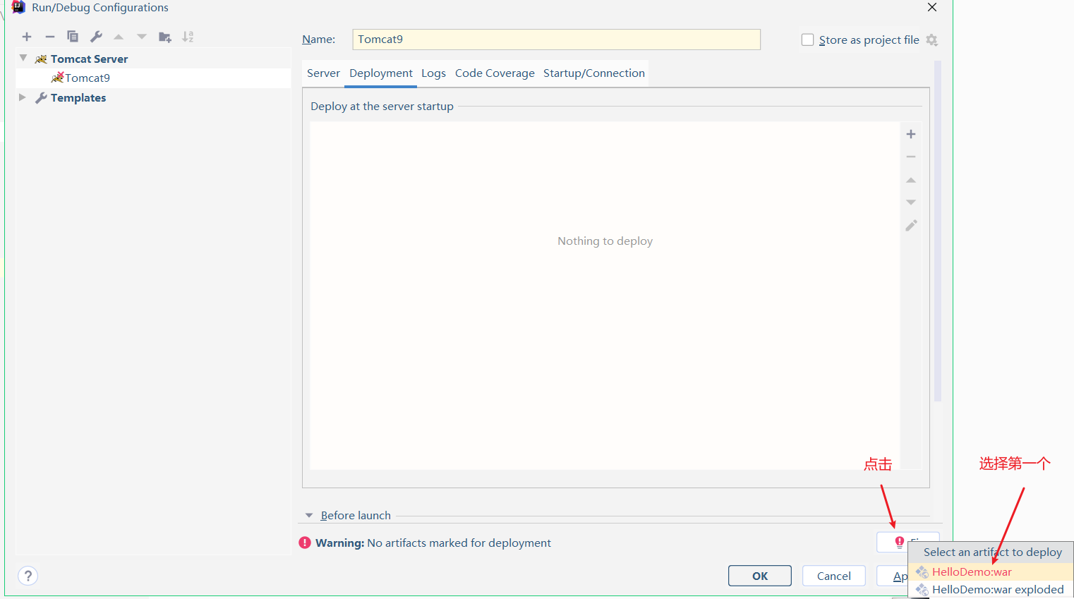Remove deployment item with minus icon
Screen dimensions: 1074x599
click(x=911, y=157)
